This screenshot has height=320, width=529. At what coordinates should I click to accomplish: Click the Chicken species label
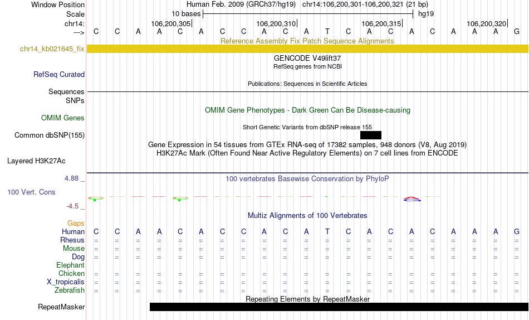click(x=71, y=273)
